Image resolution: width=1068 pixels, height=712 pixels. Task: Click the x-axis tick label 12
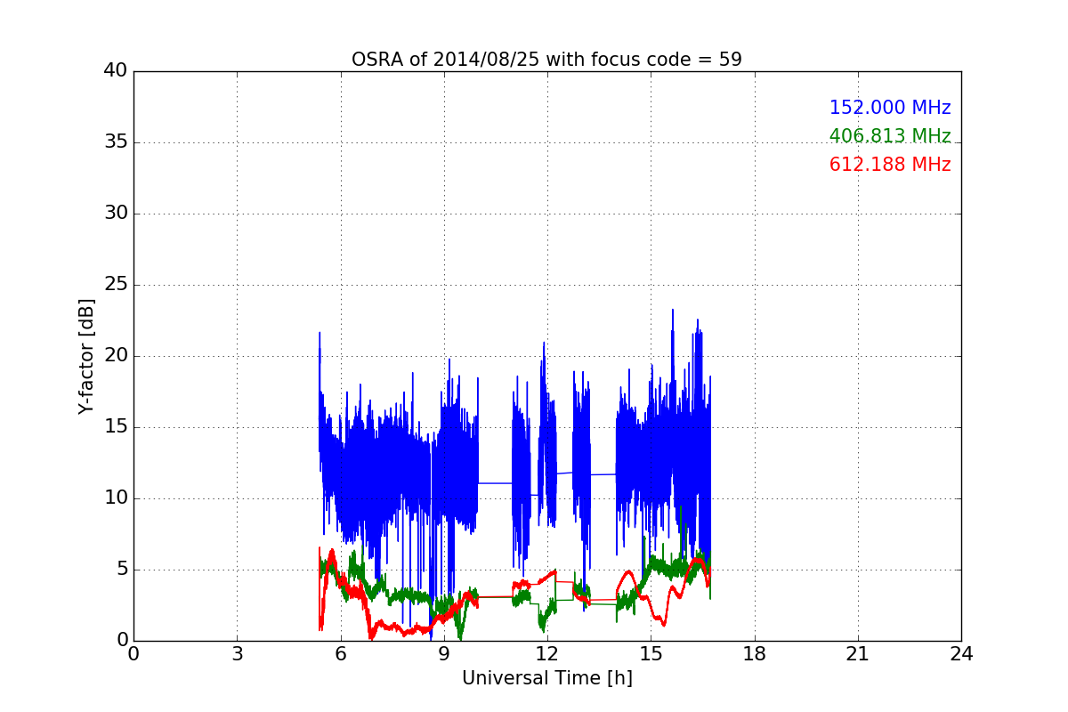point(547,654)
